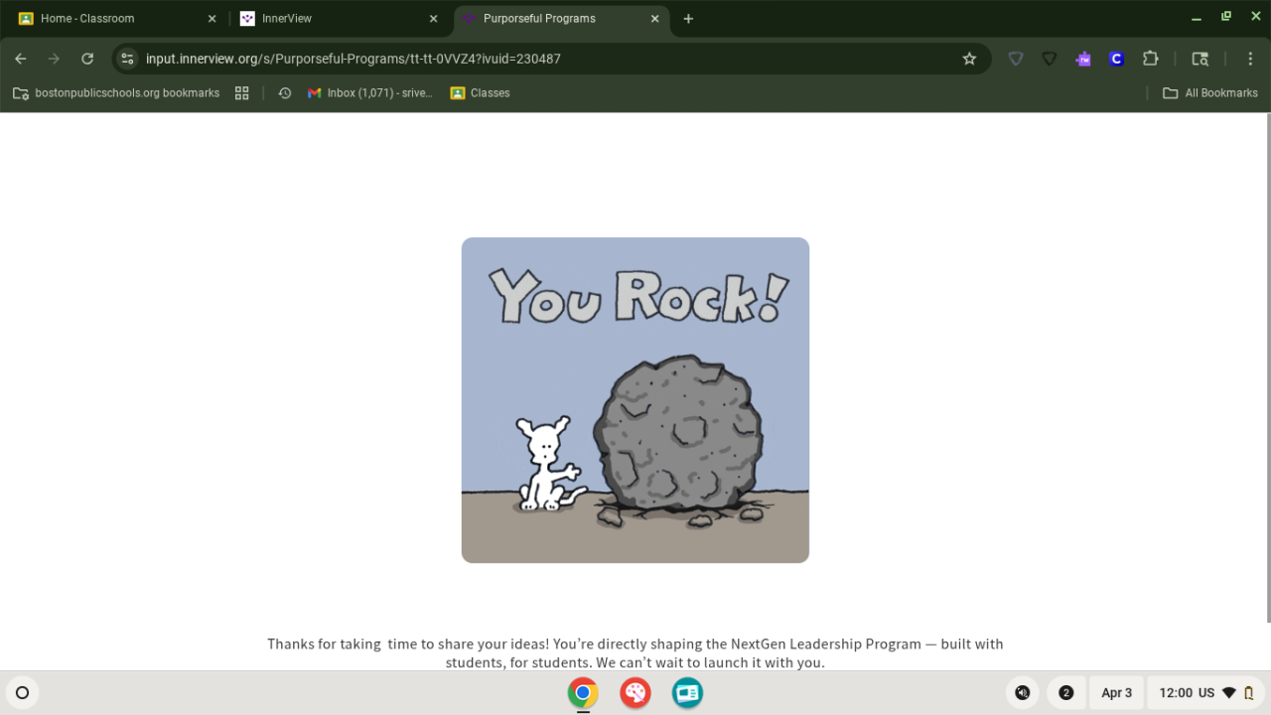Open Chrome from the shelf

coord(583,693)
